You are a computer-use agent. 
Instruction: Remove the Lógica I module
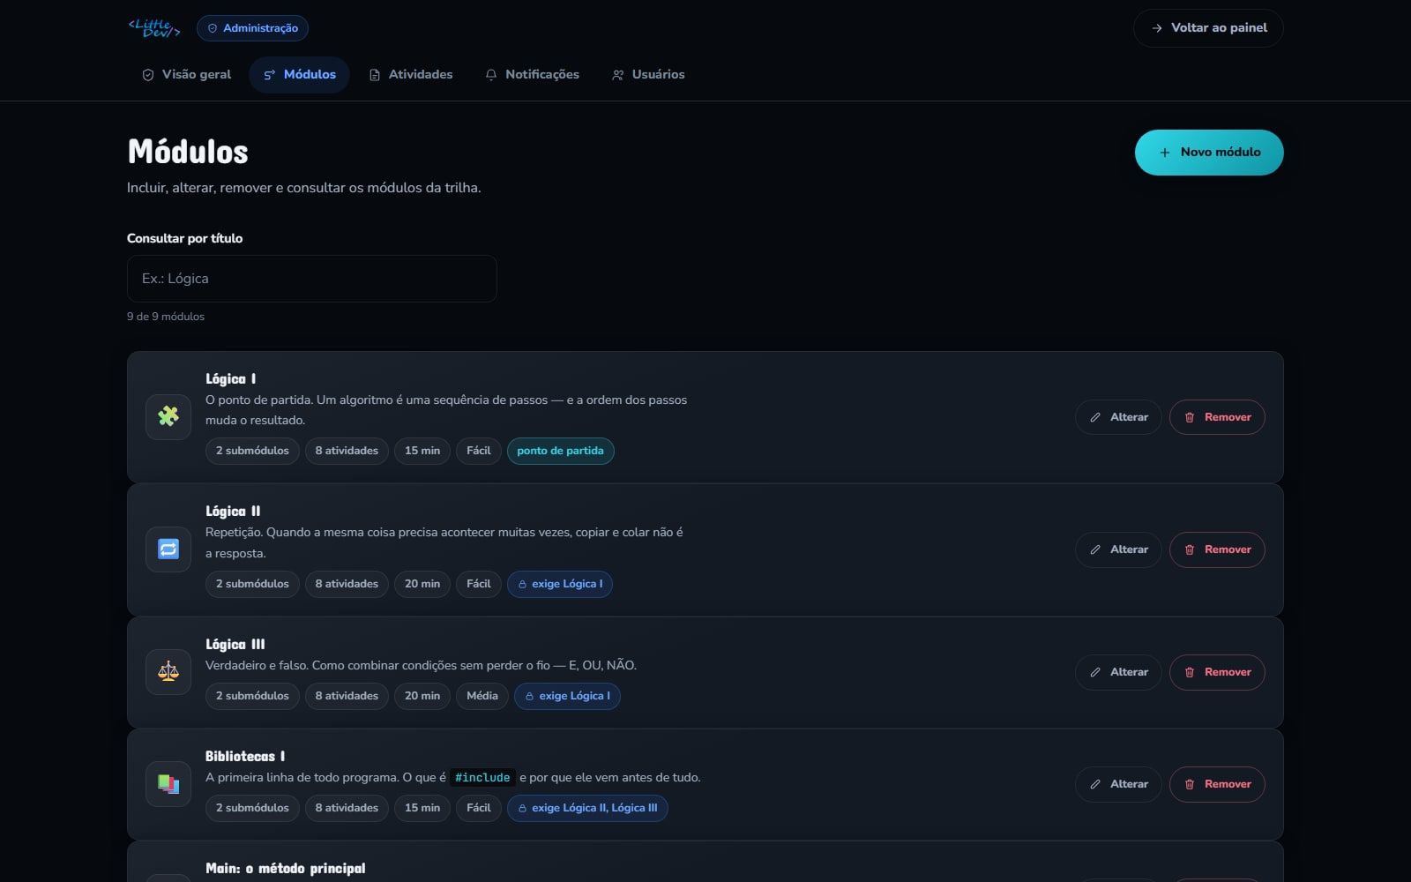(1217, 417)
